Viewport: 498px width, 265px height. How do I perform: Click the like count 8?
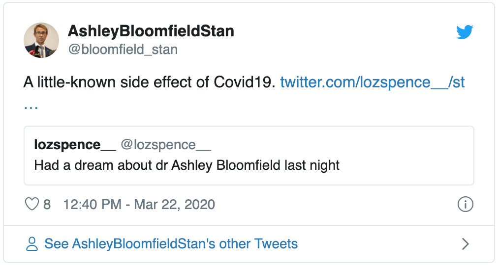(47, 205)
